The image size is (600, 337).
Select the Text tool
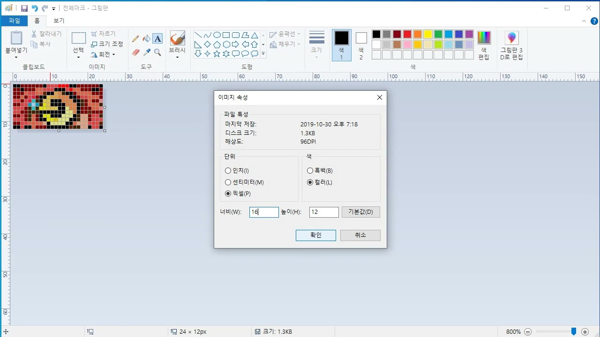[157, 39]
